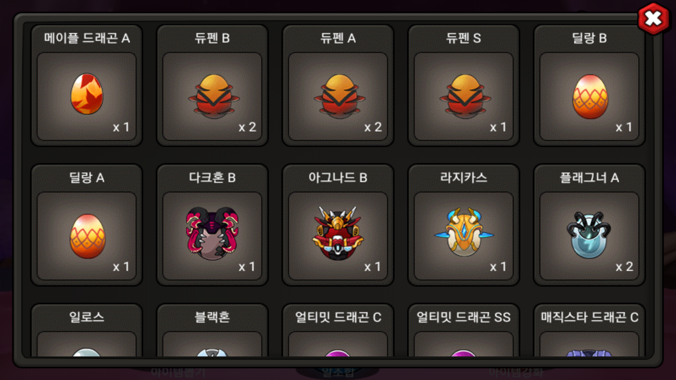Select the 매직스타 드래곤 C slot

coord(589,331)
